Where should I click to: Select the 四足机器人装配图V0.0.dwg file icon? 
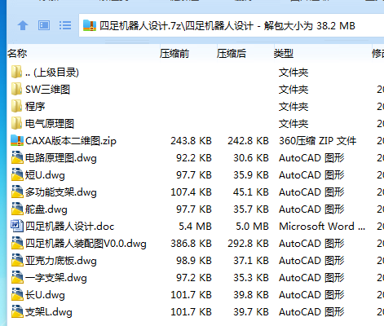17,244
